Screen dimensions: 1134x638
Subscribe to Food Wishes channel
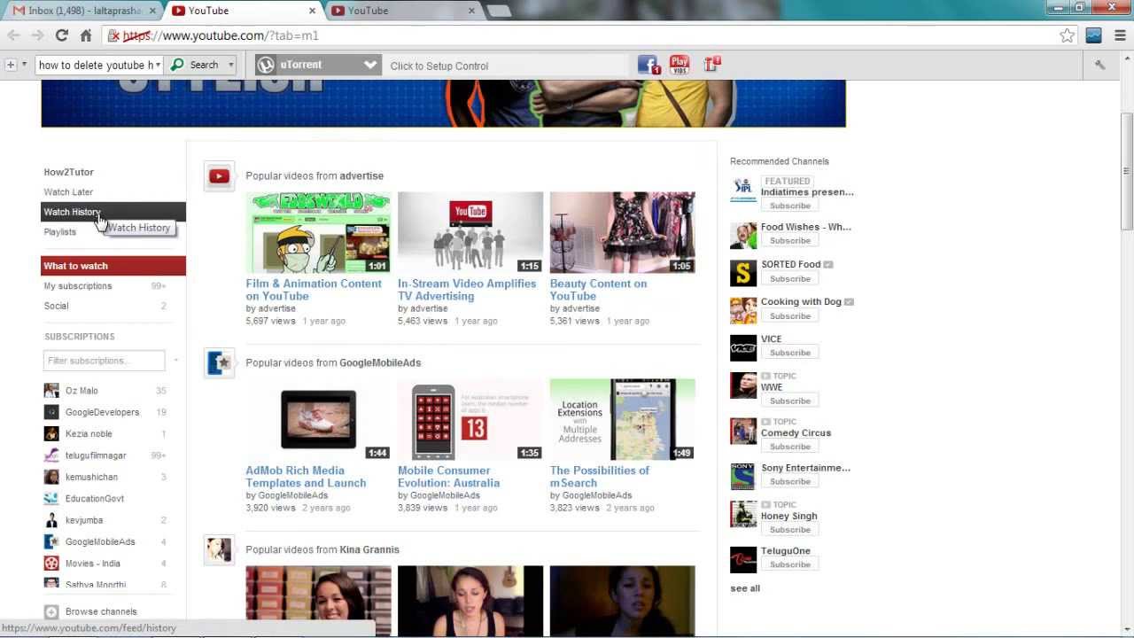tap(790, 240)
